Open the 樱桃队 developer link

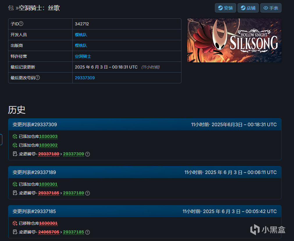pos(81,35)
